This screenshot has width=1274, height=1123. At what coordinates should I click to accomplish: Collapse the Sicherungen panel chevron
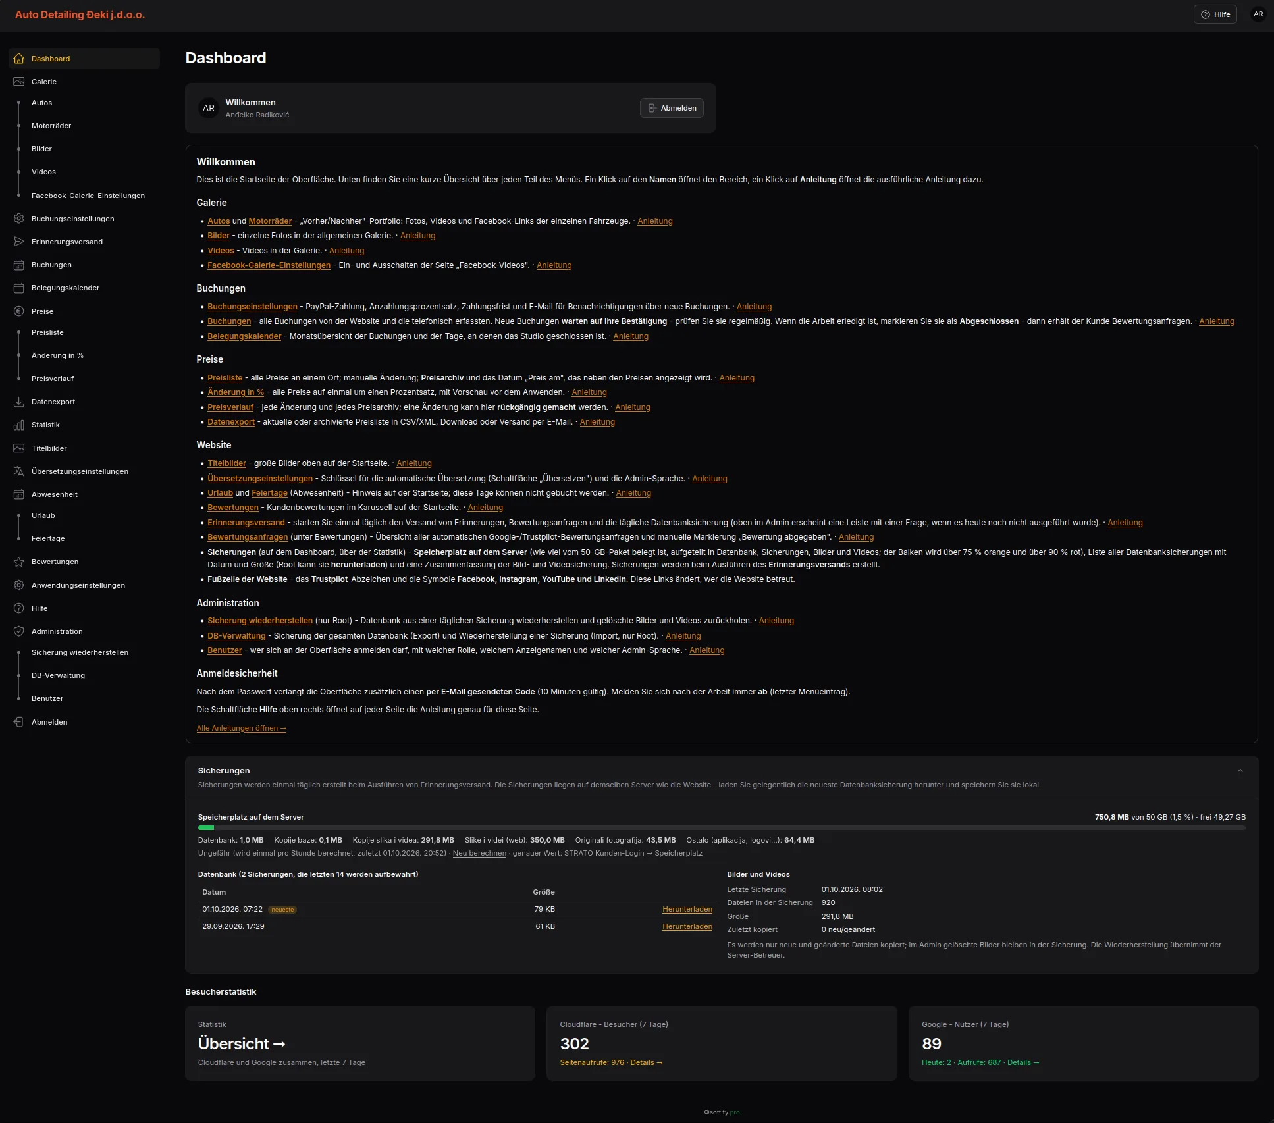tap(1240, 771)
